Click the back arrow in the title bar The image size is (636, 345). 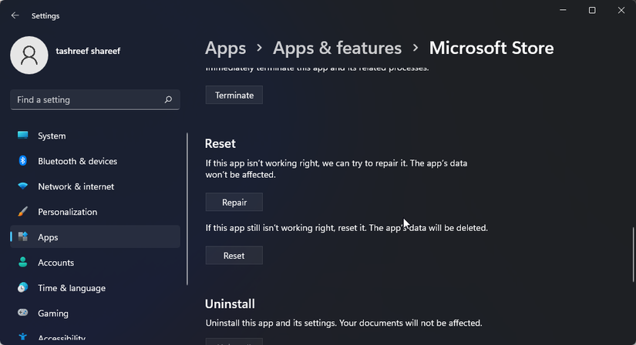15,15
